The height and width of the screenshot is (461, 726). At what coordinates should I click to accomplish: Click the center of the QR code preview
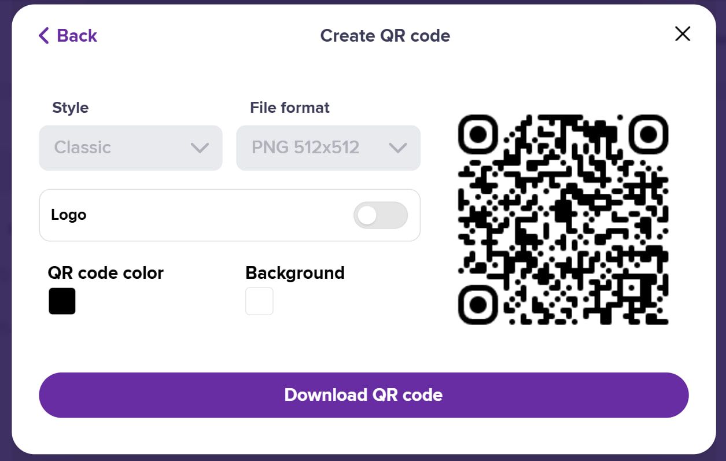pyautogui.click(x=563, y=219)
